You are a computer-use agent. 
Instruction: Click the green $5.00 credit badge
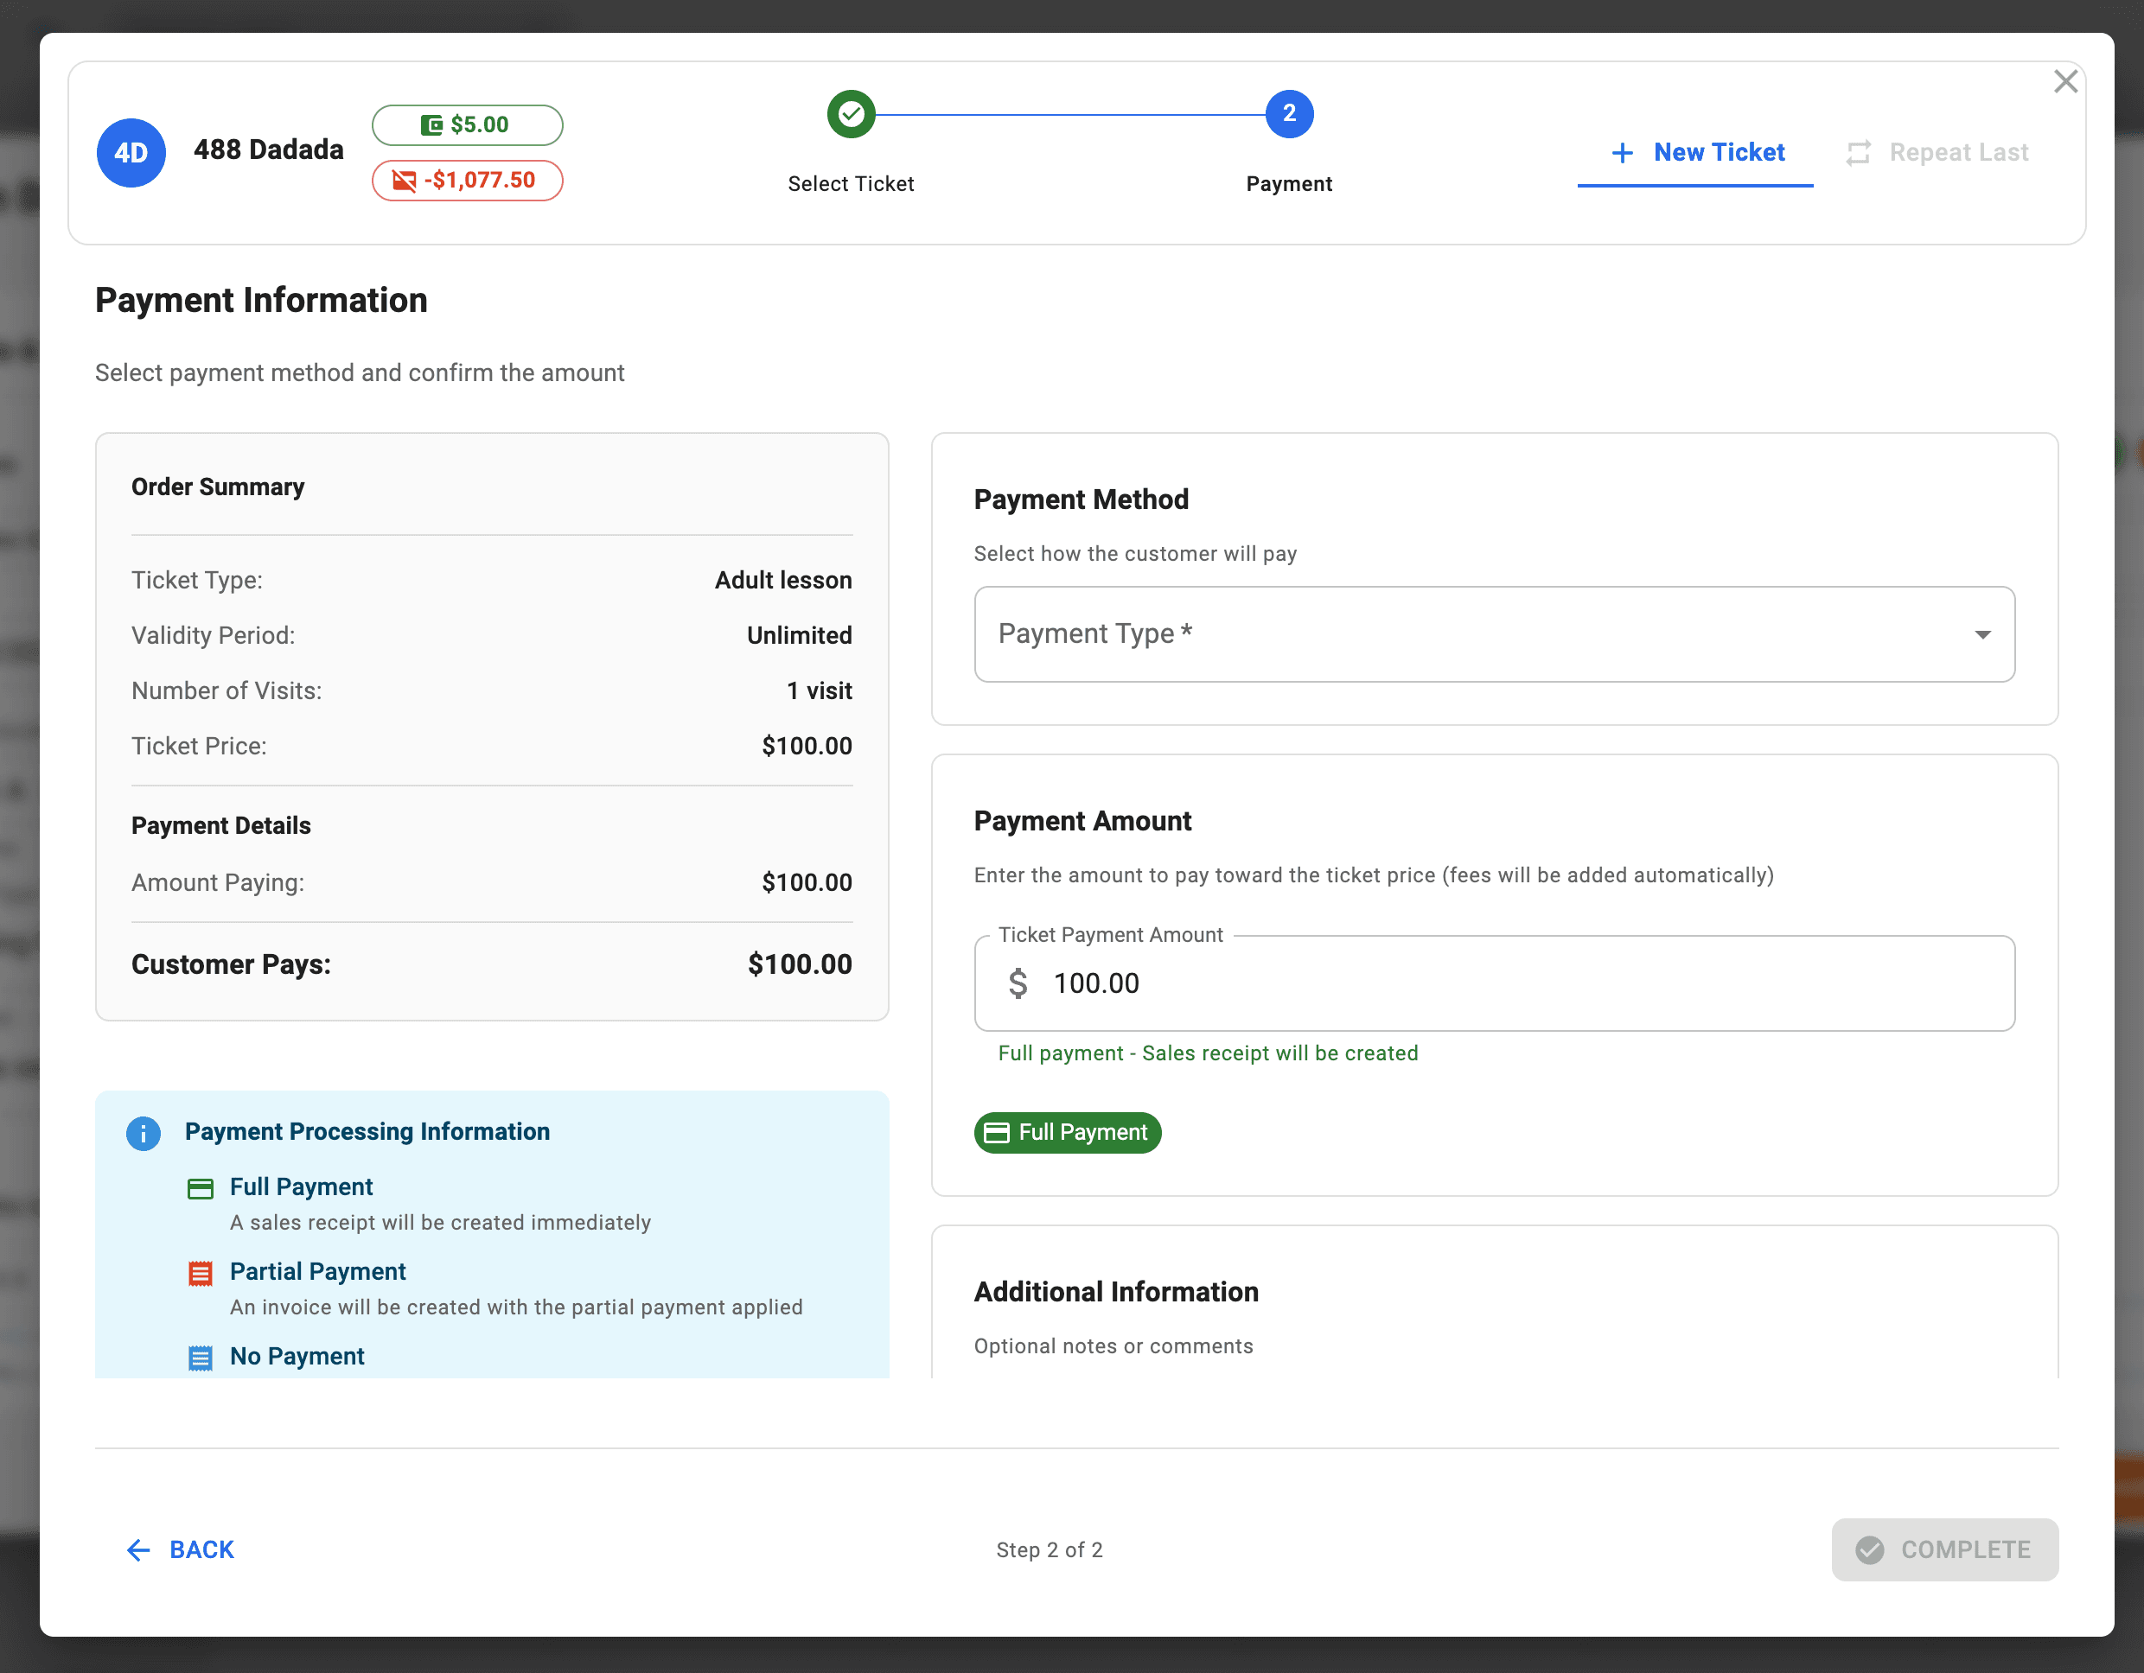468,124
